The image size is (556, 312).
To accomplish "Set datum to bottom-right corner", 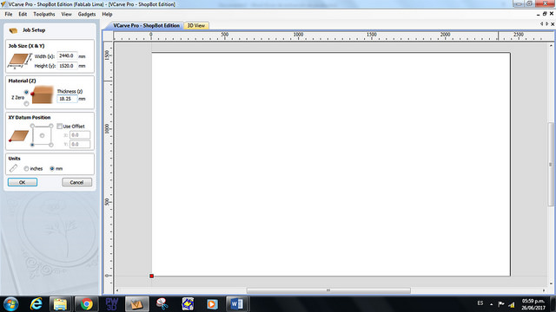I will (x=51, y=145).
